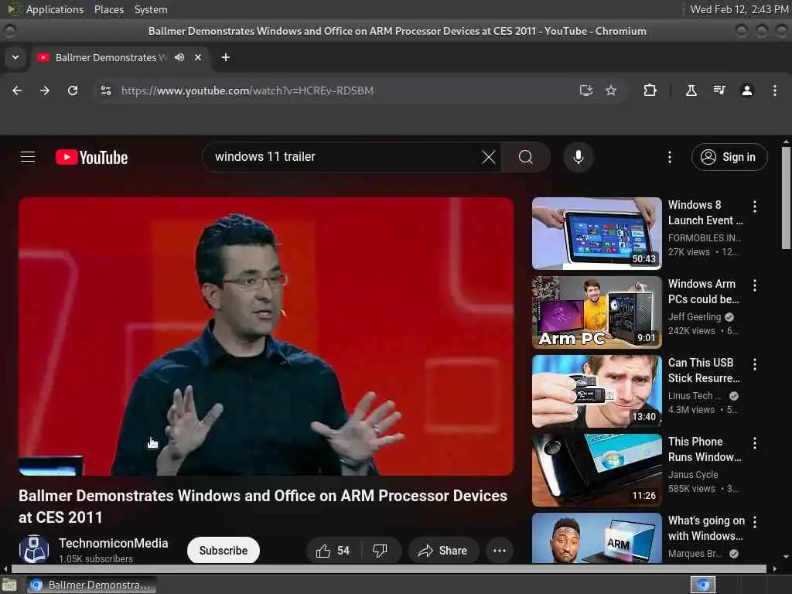Viewport: 792px width, 594px height.
Task: Open Chrome Labs flask icon
Action: click(691, 90)
